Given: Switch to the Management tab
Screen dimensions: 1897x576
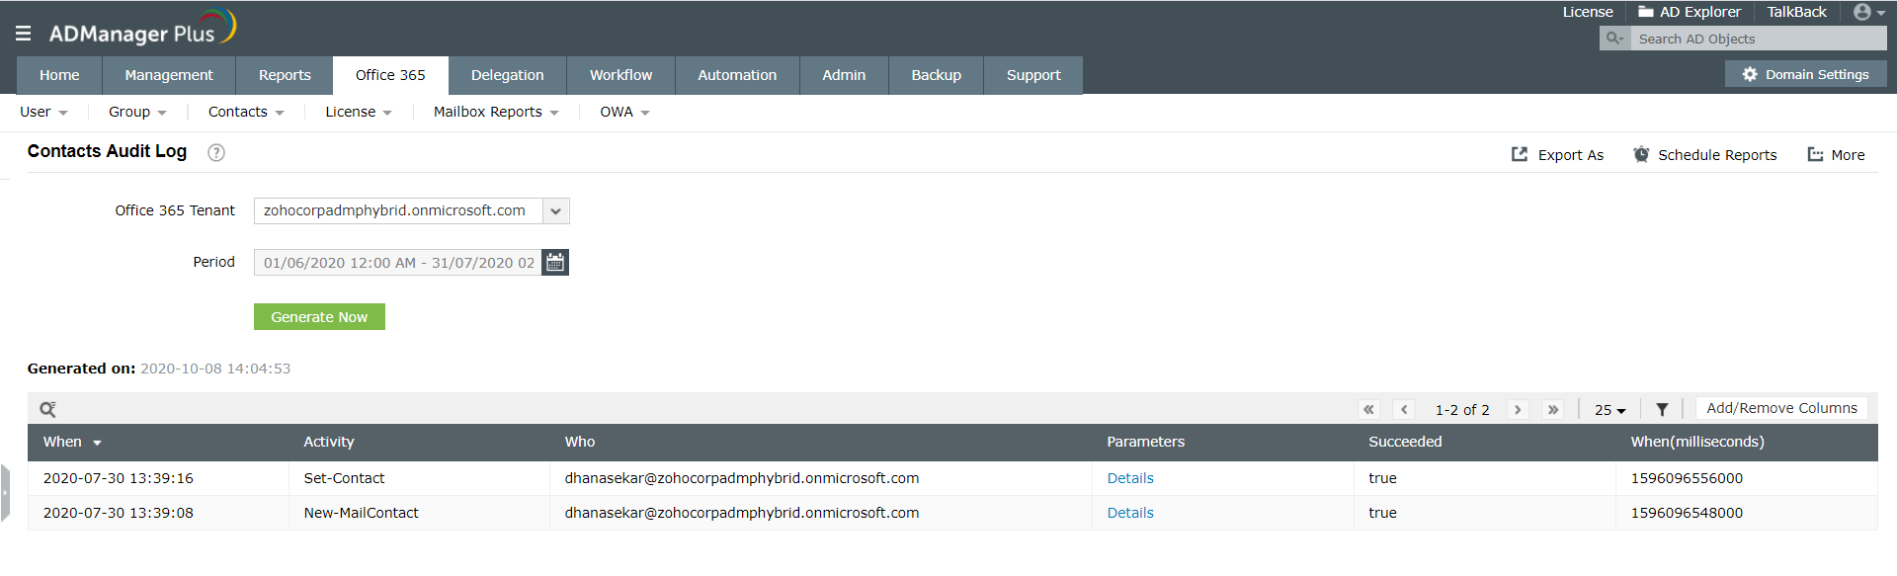Looking at the screenshot, I should pyautogui.click(x=169, y=75).
